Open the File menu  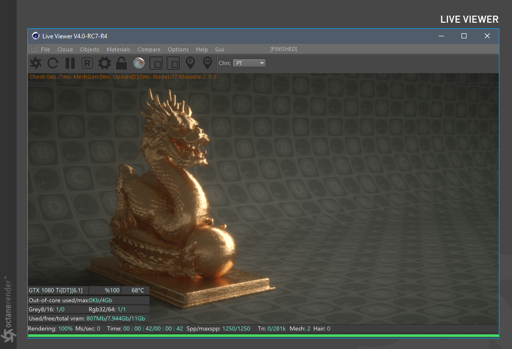(45, 49)
